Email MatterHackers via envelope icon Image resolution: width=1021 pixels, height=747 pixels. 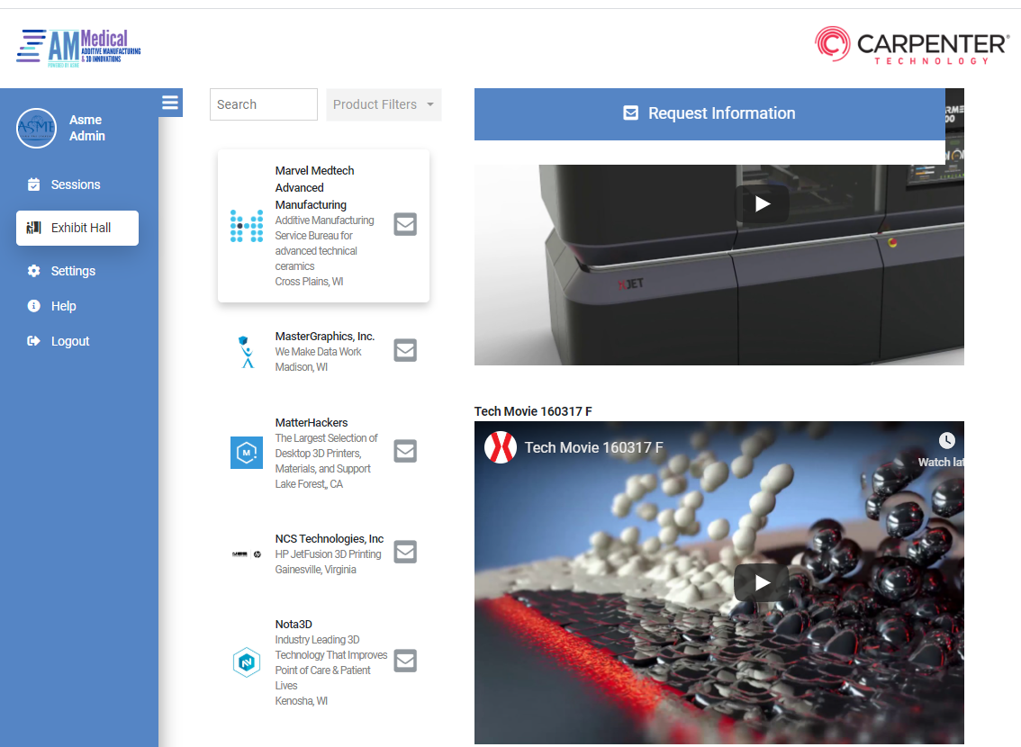point(405,451)
